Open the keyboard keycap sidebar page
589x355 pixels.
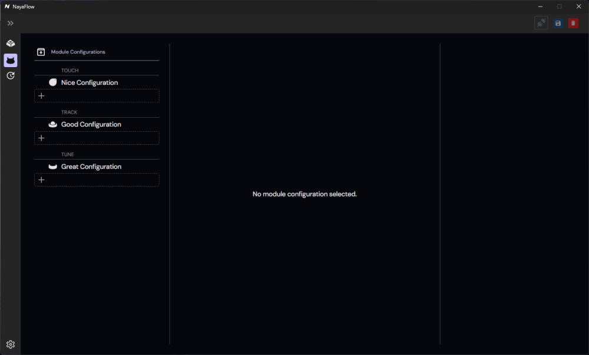(11, 44)
